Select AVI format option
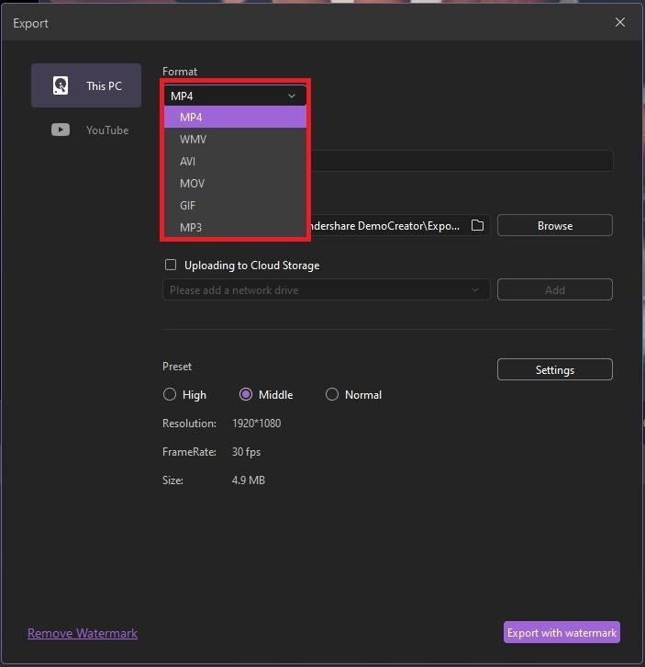 [188, 161]
